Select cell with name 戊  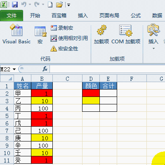click(23, 123)
